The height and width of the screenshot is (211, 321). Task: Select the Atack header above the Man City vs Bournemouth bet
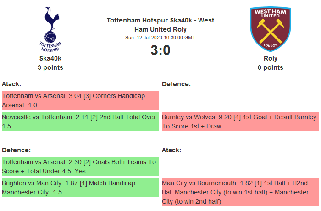(x=172, y=150)
